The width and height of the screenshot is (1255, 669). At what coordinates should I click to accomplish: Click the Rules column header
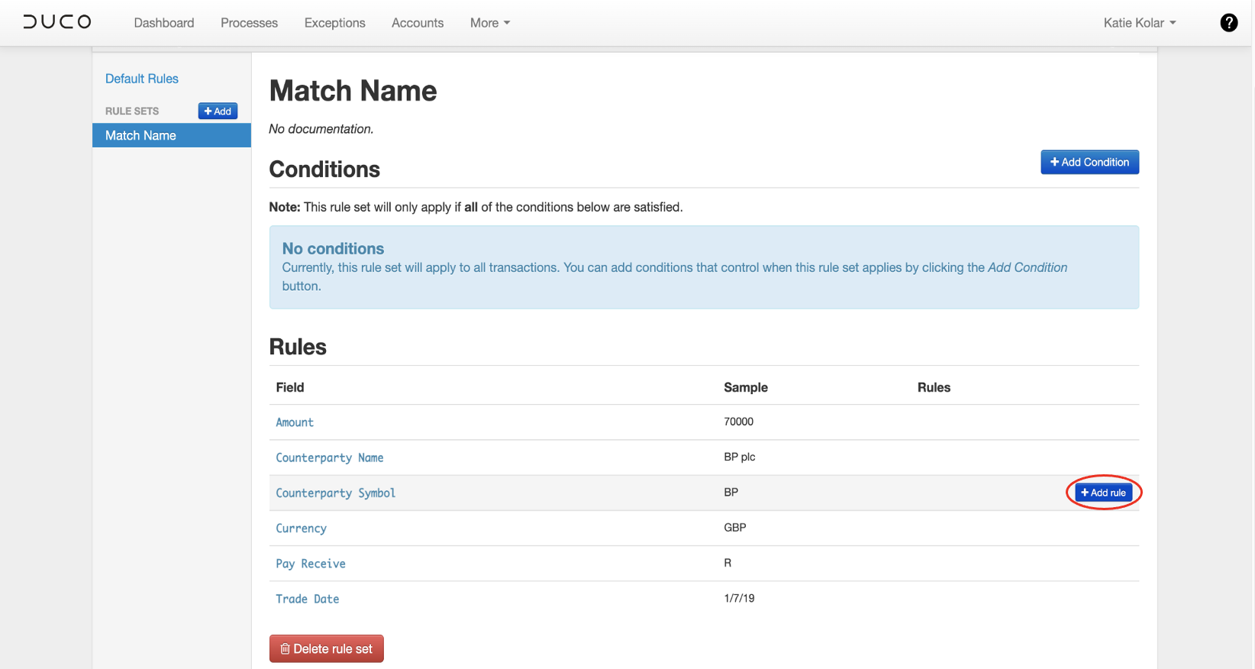pyautogui.click(x=934, y=387)
